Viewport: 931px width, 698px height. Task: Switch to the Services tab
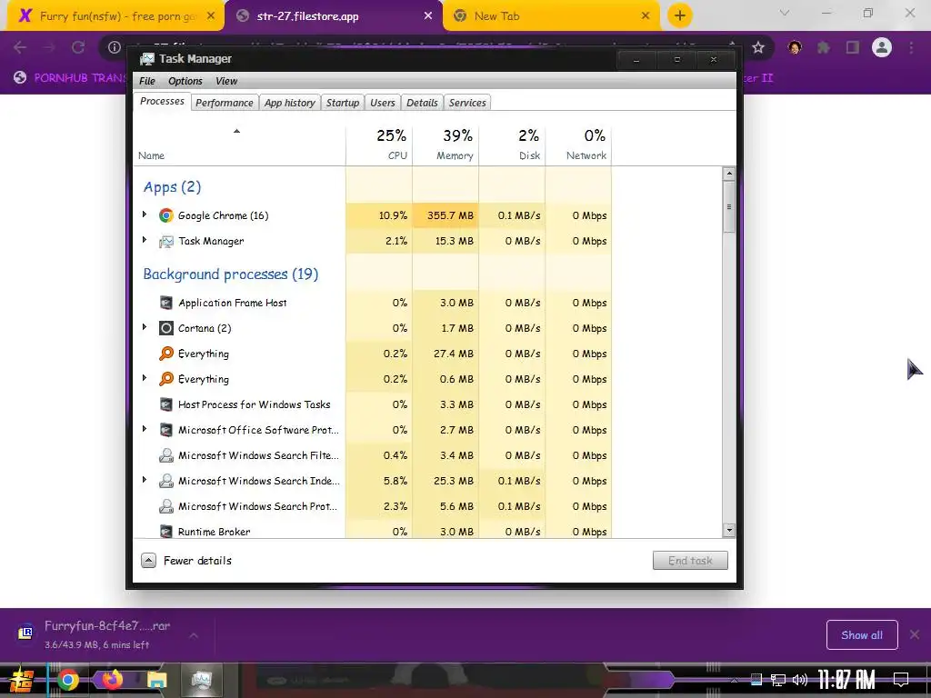467,103
